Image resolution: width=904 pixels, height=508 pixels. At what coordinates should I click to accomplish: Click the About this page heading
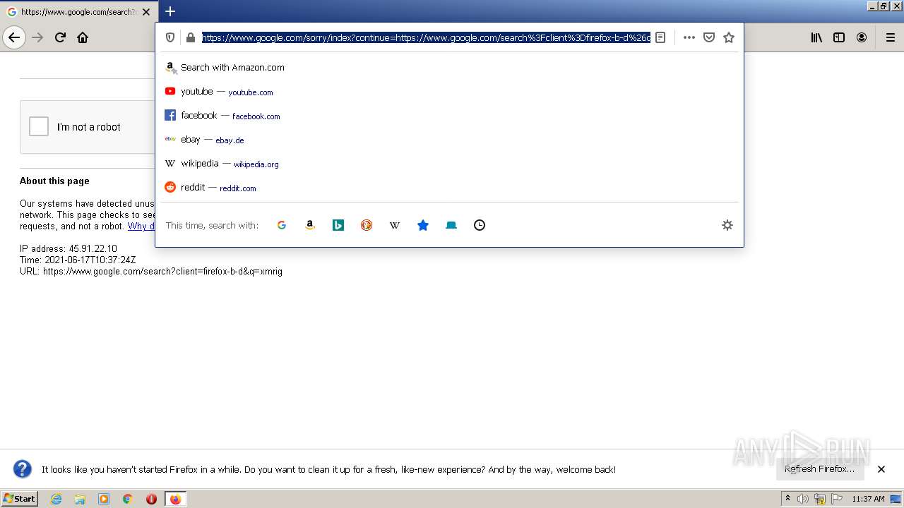pos(54,181)
